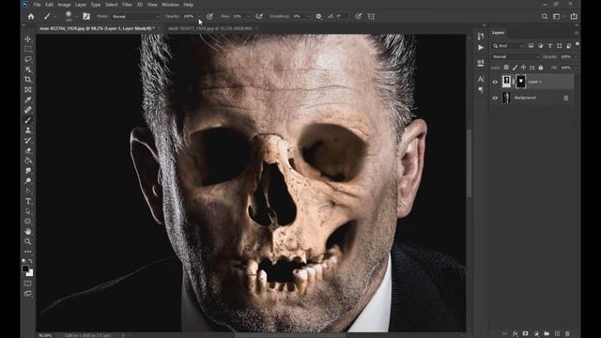Open the Opacity dropdown arrow in options bar
The height and width of the screenshot is (338, 601).
click(199, 17)
